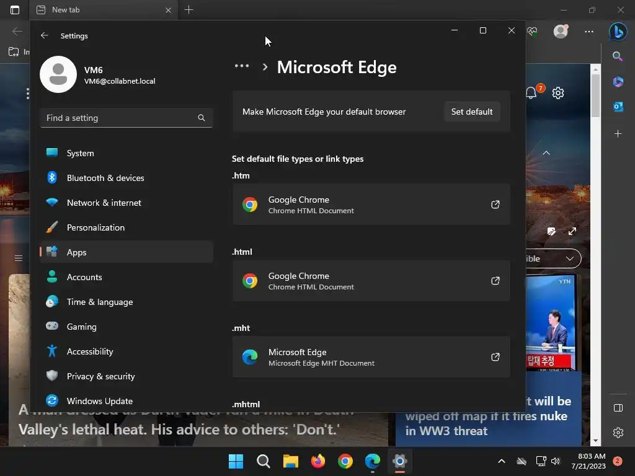Click the external link icon for .htm
Image resolution: width=635 pixels, height=476 pixels.
[x=495, y=205]
